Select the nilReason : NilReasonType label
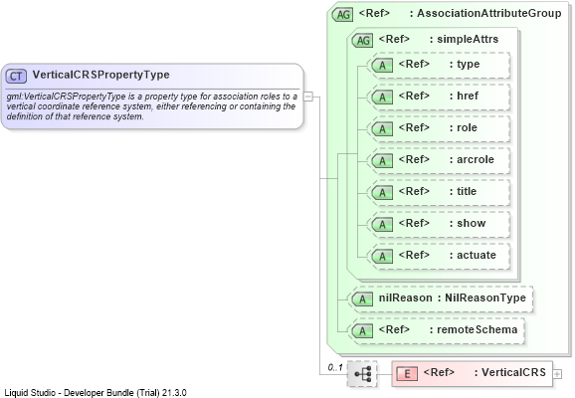 coord(453,298)
